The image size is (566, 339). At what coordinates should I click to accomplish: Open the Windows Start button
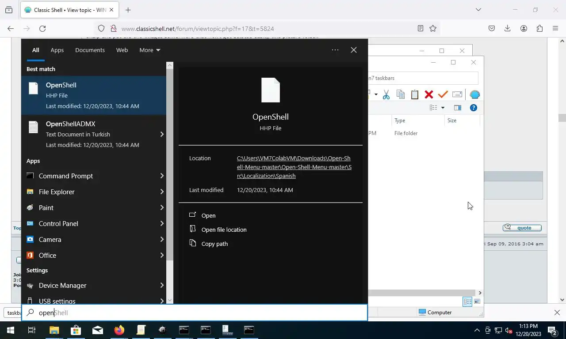click(x=11, y=330)
